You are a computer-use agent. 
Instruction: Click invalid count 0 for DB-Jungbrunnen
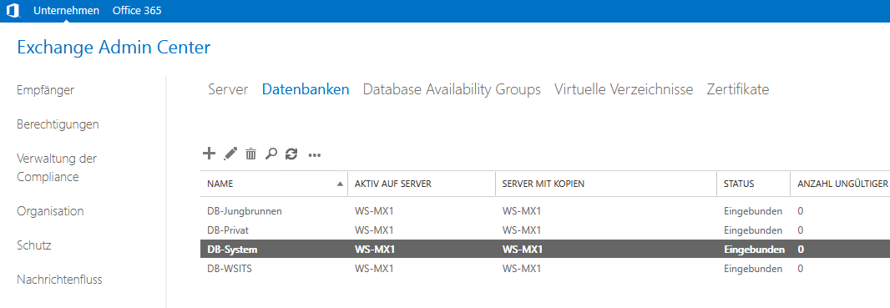point(801,211)
